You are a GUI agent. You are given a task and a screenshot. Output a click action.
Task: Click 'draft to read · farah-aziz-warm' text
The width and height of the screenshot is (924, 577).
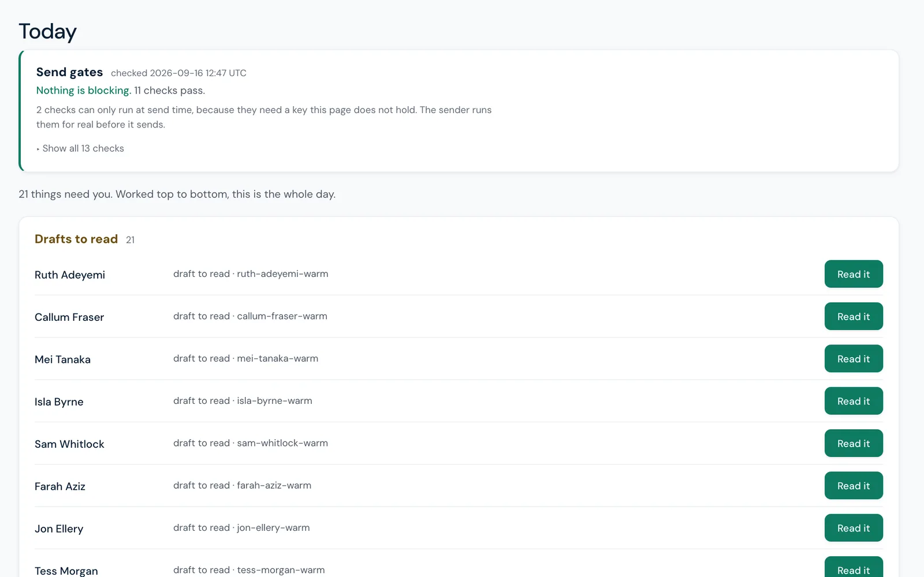pyautogui.click(x=242, y=485)
